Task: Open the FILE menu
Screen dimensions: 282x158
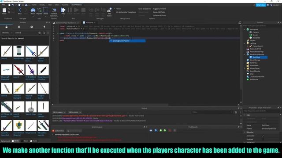Action: coord(4,5)
